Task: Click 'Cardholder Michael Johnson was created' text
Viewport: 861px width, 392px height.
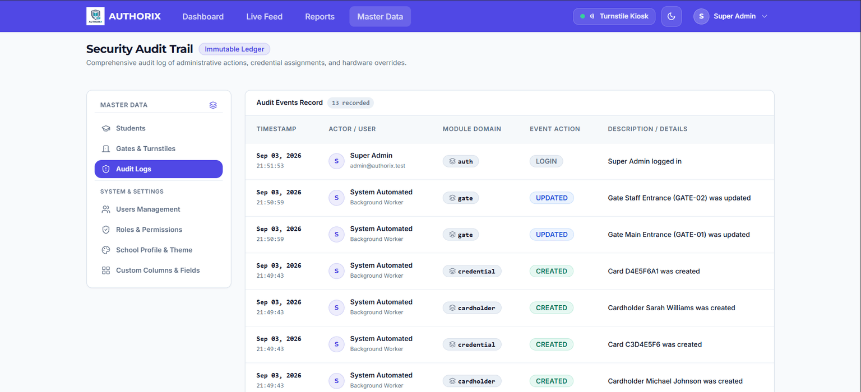Action: [x=675, y=381]
